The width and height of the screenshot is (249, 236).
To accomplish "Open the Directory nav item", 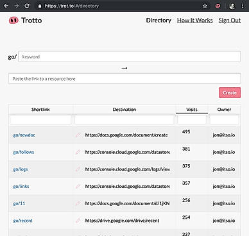I will [x=159, y=21].
